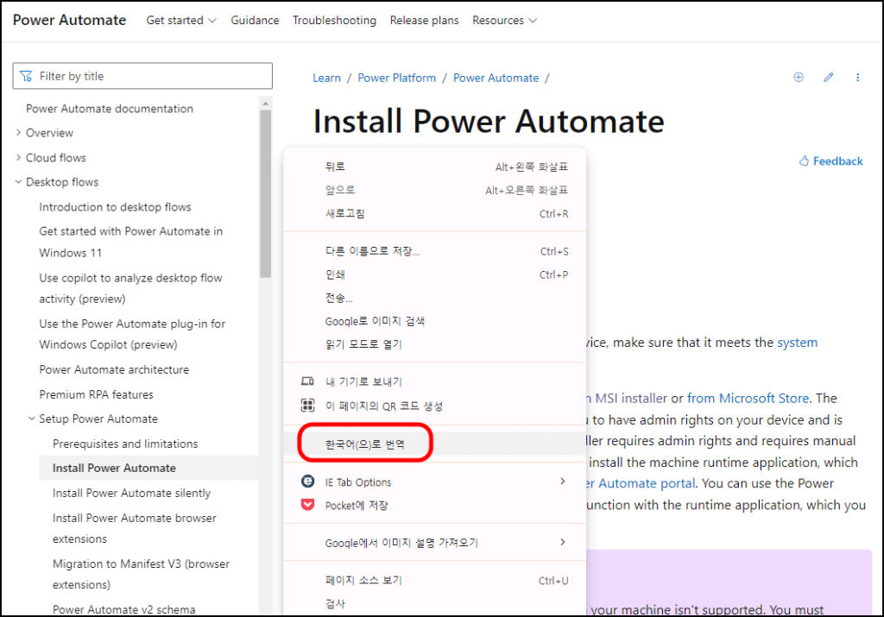The height and width of the screenshot is (617, 884).
Task: Choose 읽기 모드로 열기 menu item
Action: (435, 344)
